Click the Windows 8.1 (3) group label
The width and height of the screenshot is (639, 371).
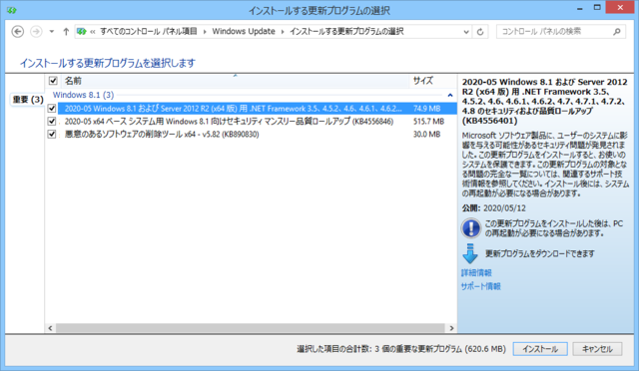pos(83,95)
